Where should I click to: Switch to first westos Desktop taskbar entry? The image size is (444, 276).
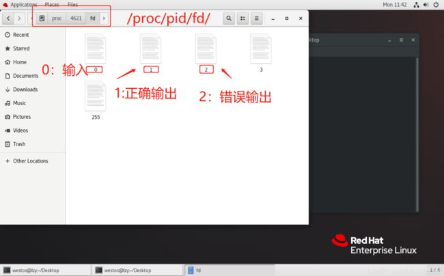(x=46, y=271)
